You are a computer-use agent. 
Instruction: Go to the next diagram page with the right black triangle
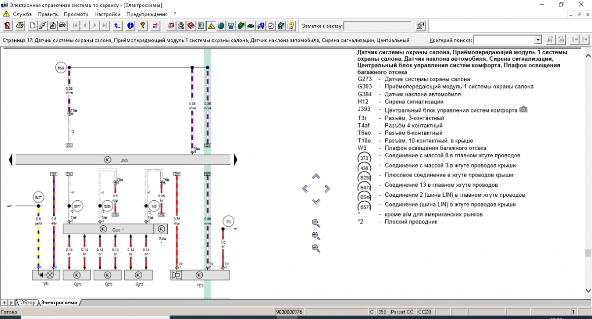pos(236,160)
